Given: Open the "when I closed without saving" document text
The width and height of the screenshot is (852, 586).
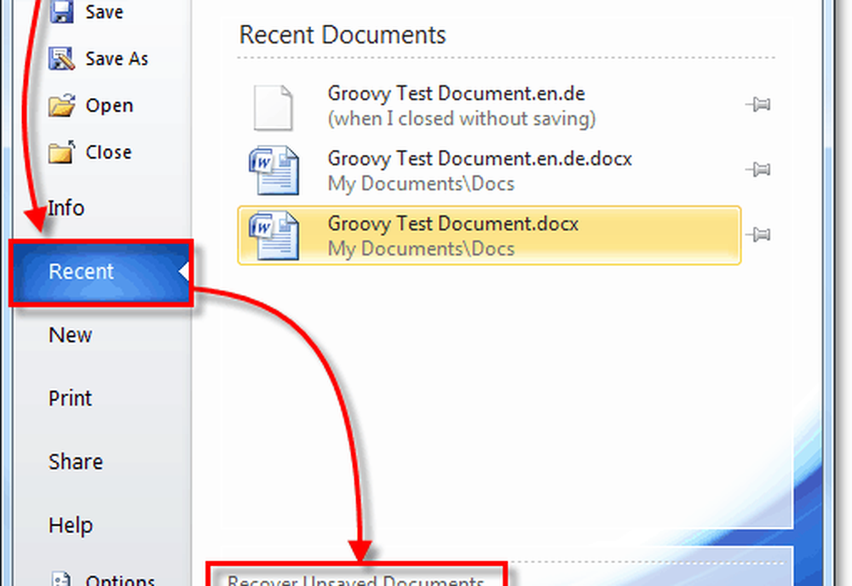Looking at the screenshot, I should pos(461,118).
